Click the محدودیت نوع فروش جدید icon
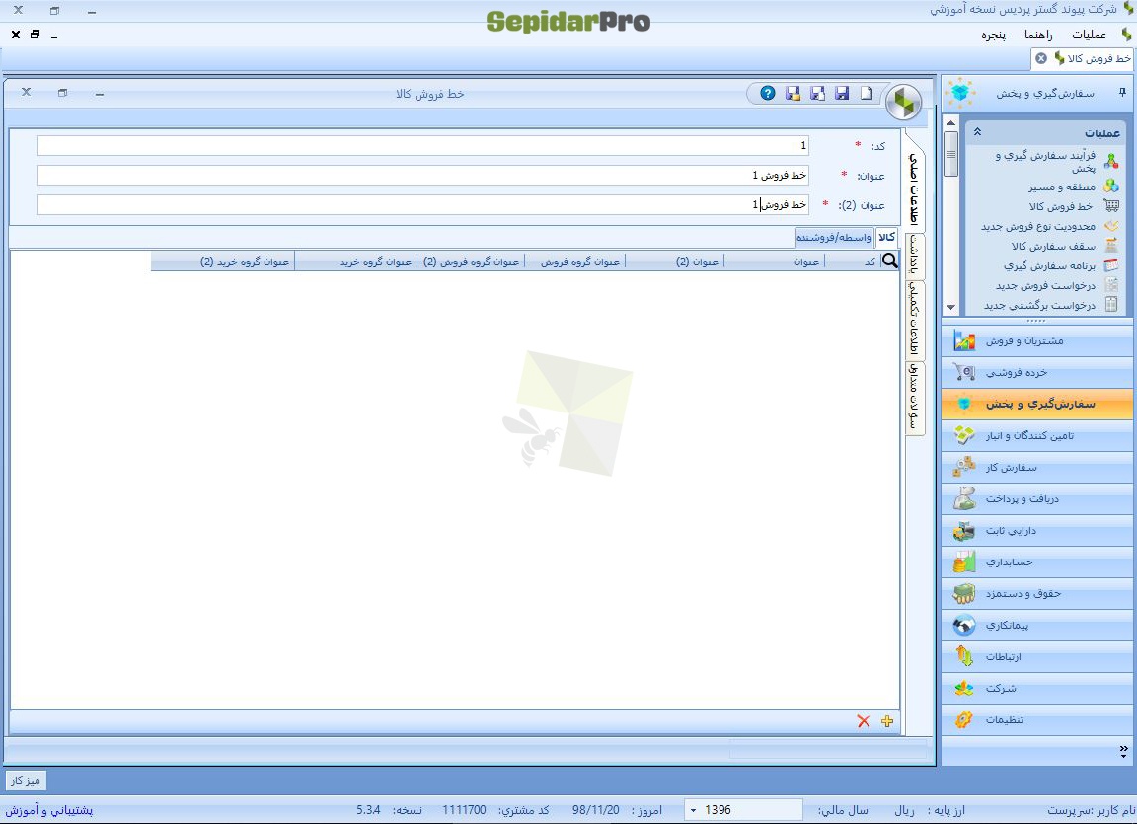The width and height of the screenshot is (1137, 824). (x=1111, y=226)
